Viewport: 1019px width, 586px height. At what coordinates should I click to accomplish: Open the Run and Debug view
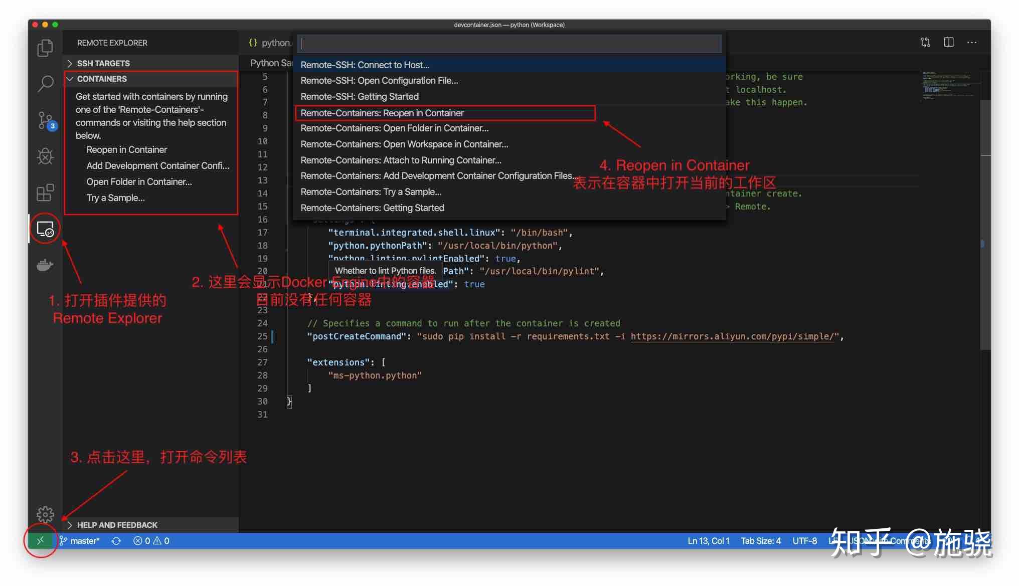tap(45, 156)
